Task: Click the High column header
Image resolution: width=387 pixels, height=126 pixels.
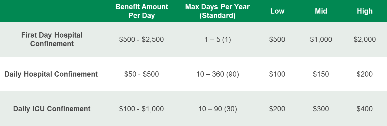Action: pyautogui.click(x=365, y=11)
